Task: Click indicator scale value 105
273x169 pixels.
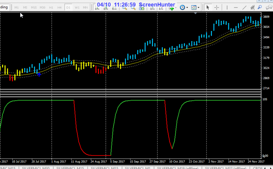Action: point(265,99)
